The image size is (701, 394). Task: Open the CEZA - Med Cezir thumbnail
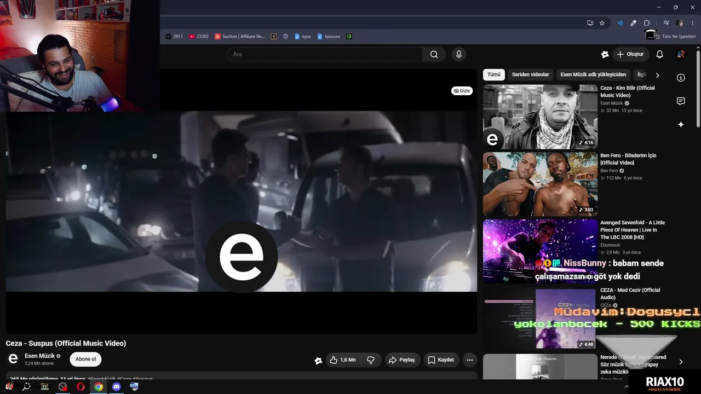tap(540, 318)
